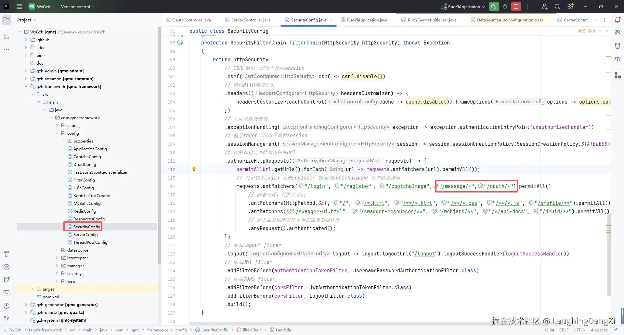Image resolution: width=624 pixels, height=335 pixels.
Task: Open the Maven tool window
Action: (617, 59)
